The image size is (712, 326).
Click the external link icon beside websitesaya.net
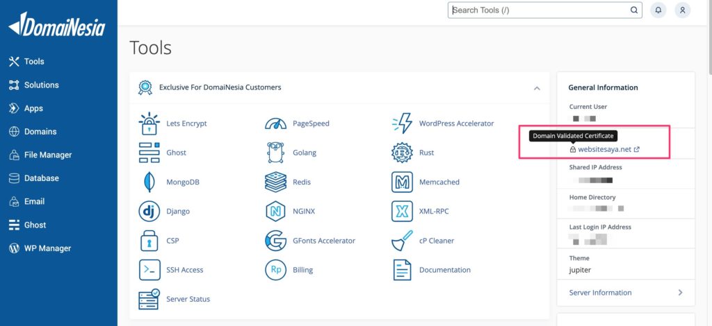coord(637,149)
